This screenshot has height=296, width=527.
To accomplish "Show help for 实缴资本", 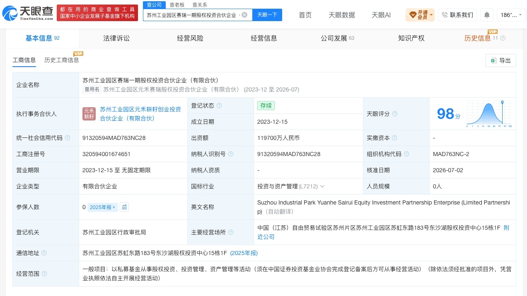I will (395, 138).
